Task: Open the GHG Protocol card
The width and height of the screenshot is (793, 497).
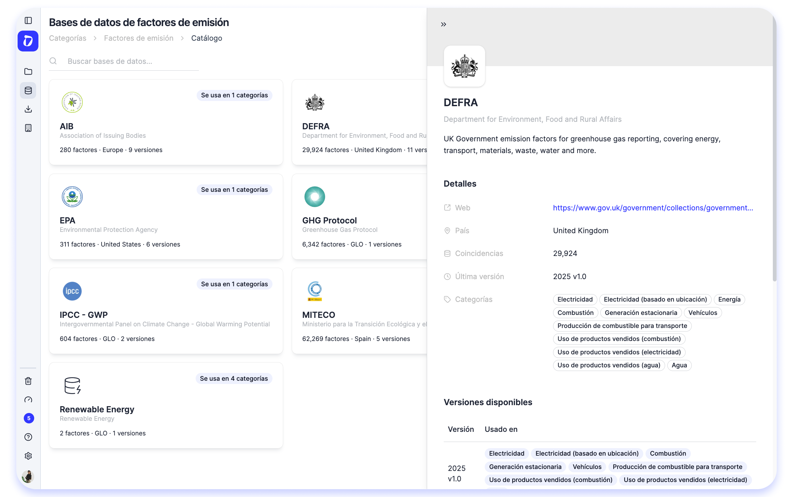Action: point(359,217)
